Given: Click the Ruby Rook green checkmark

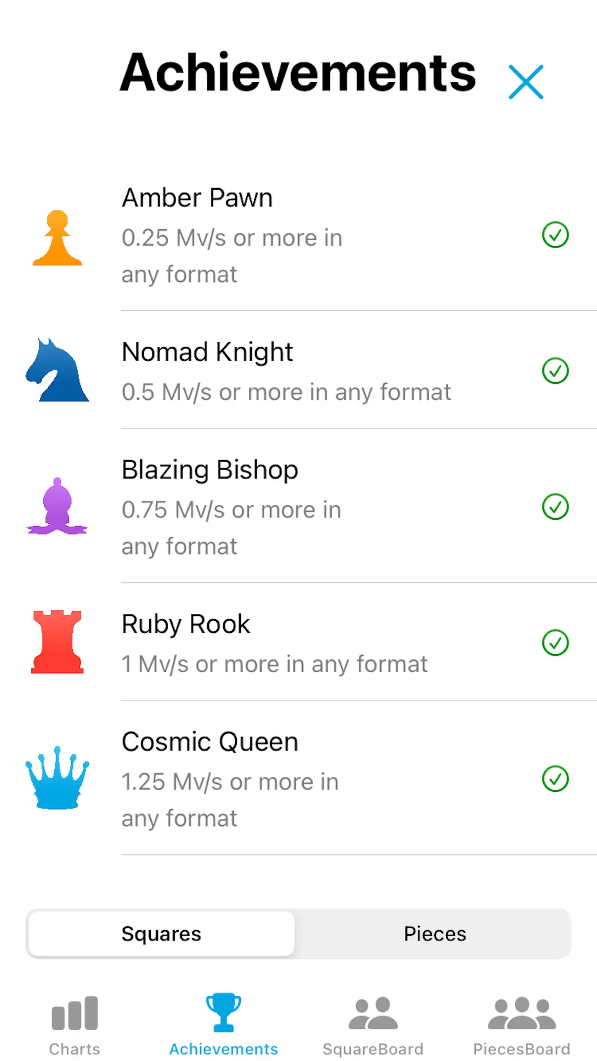Looking at the screenshot, I should point(555,643).
